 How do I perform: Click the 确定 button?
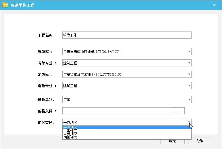[172, 141]
